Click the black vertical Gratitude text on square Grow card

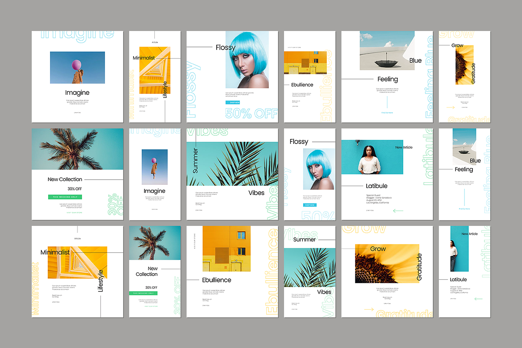coord(419,267)
